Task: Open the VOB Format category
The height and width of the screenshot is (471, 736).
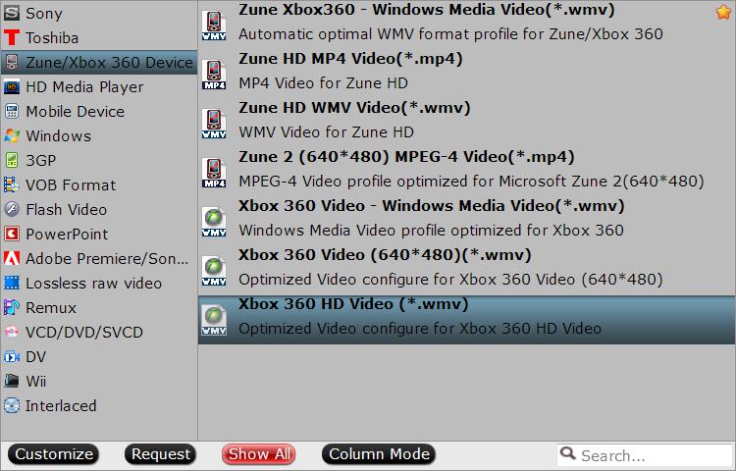Action: [98, 184]
